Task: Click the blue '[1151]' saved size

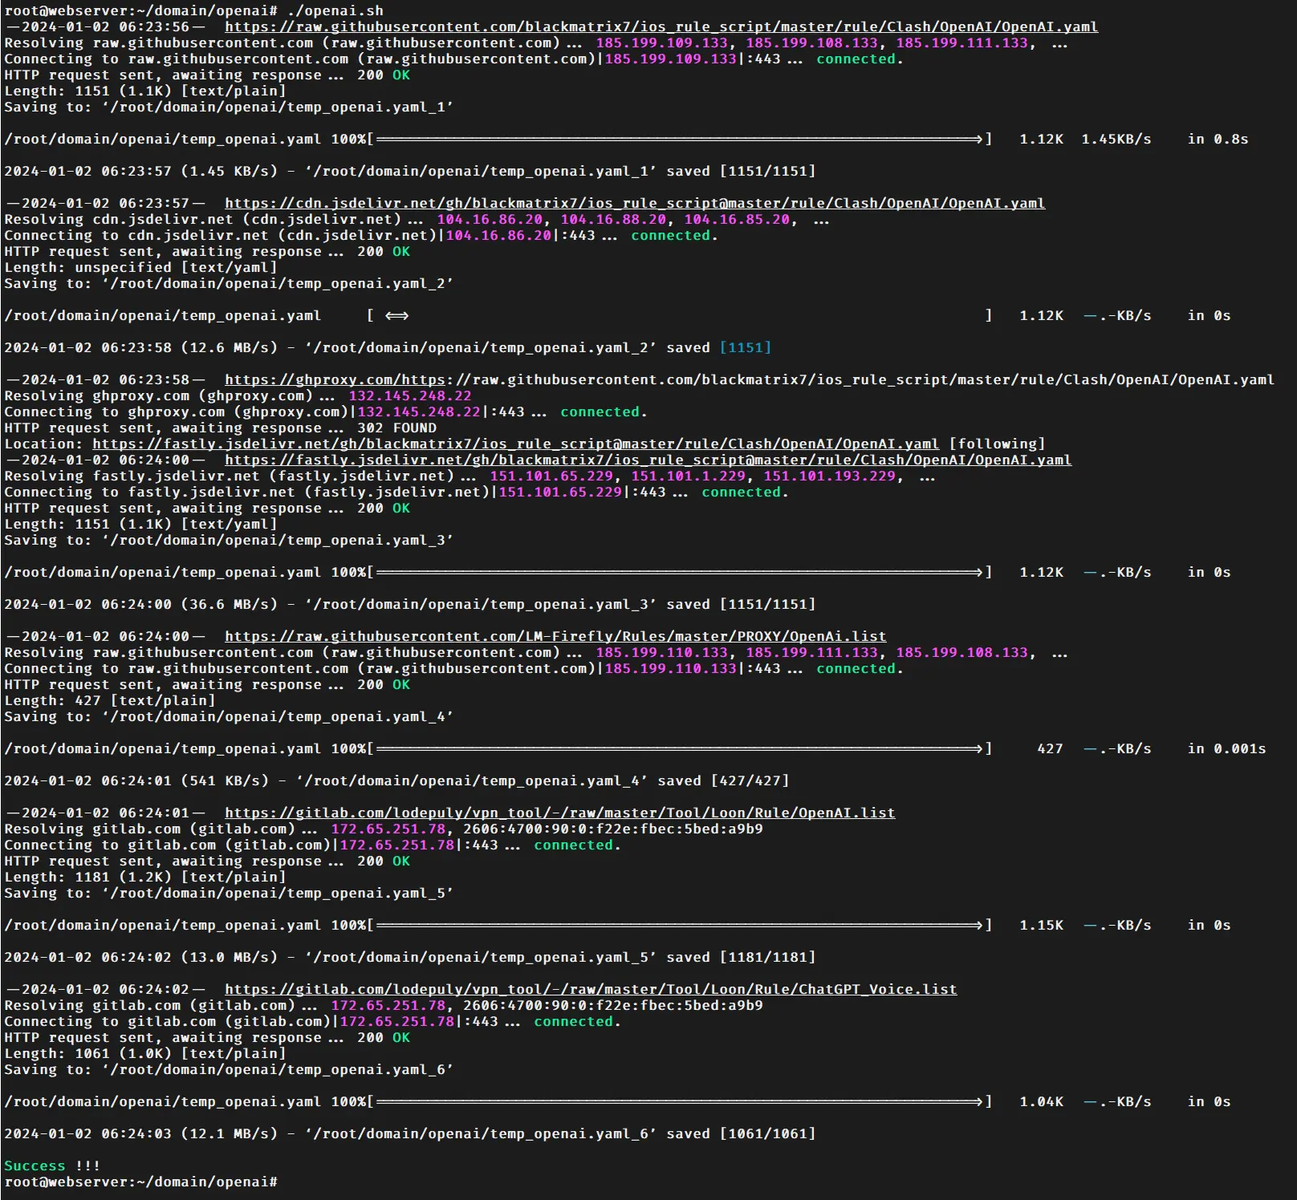Action: coord(746,347)
